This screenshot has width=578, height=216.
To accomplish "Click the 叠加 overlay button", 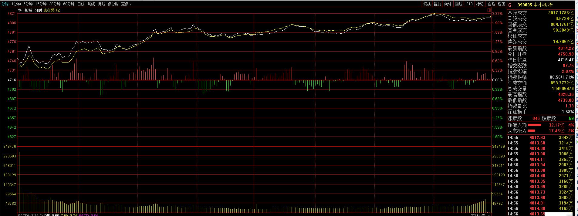I will [437, 4].
